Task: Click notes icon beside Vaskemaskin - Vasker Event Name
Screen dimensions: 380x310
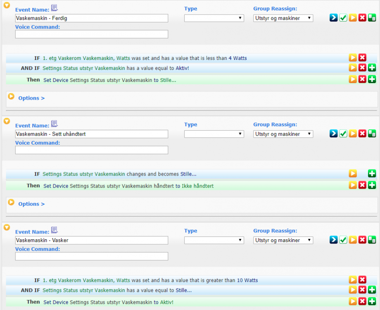Action: [x=55, y=230]
